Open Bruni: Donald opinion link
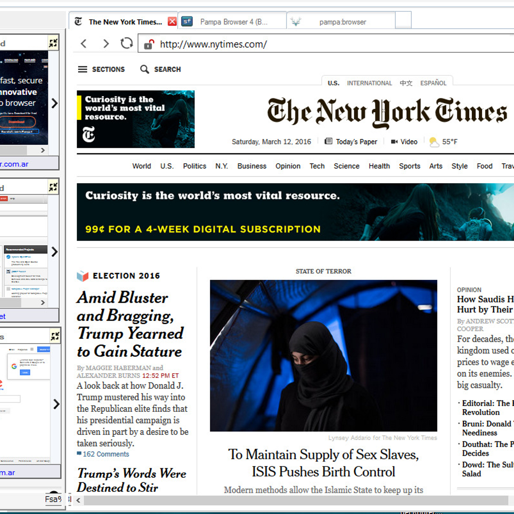 point(488,428)
